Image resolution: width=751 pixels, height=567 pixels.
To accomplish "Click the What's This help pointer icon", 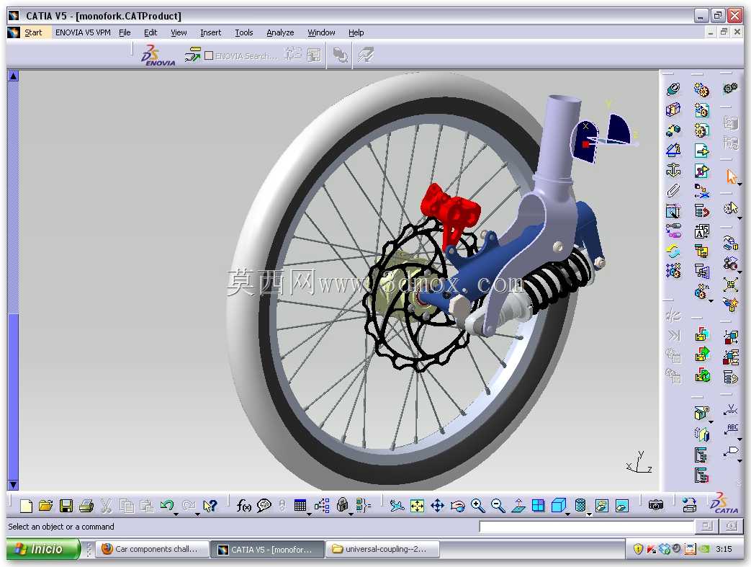I will click(210, 506).
